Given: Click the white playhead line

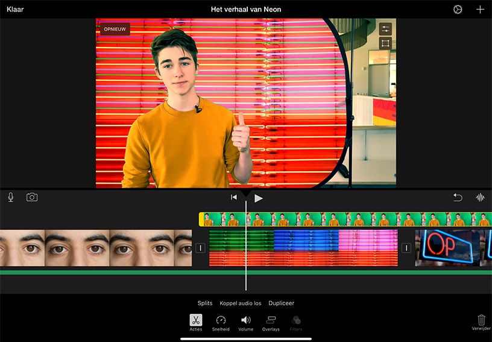Looking at the screenshot, I should 246,245.
